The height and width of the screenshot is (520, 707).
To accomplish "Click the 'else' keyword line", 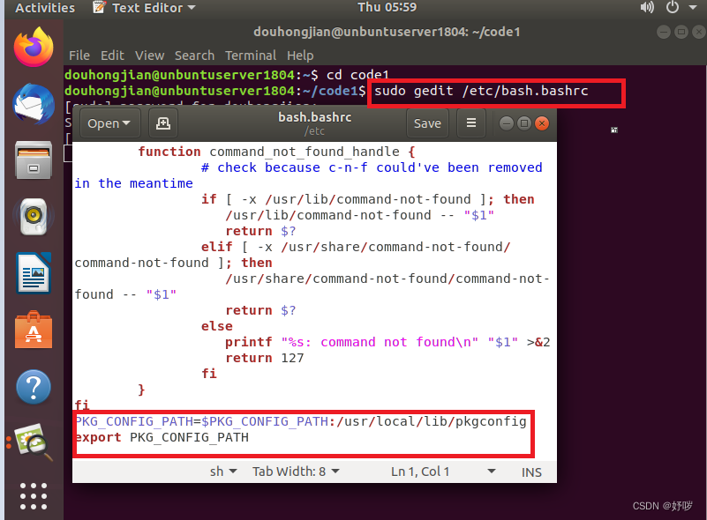I will pyautogui.click(x=217, y=326).
